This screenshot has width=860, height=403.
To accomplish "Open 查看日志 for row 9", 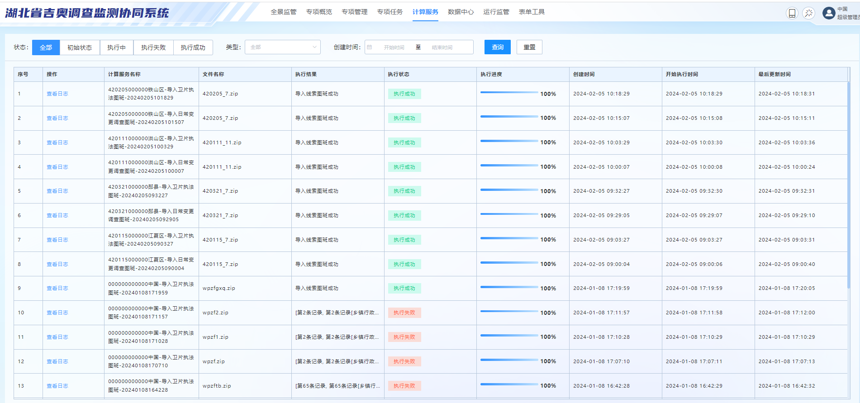I will point(57,288).
